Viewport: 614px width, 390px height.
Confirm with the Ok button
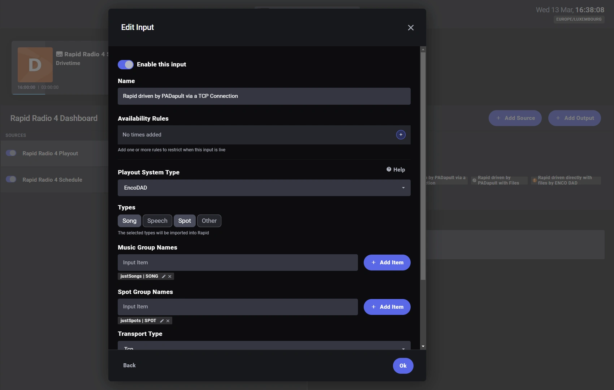403,366
